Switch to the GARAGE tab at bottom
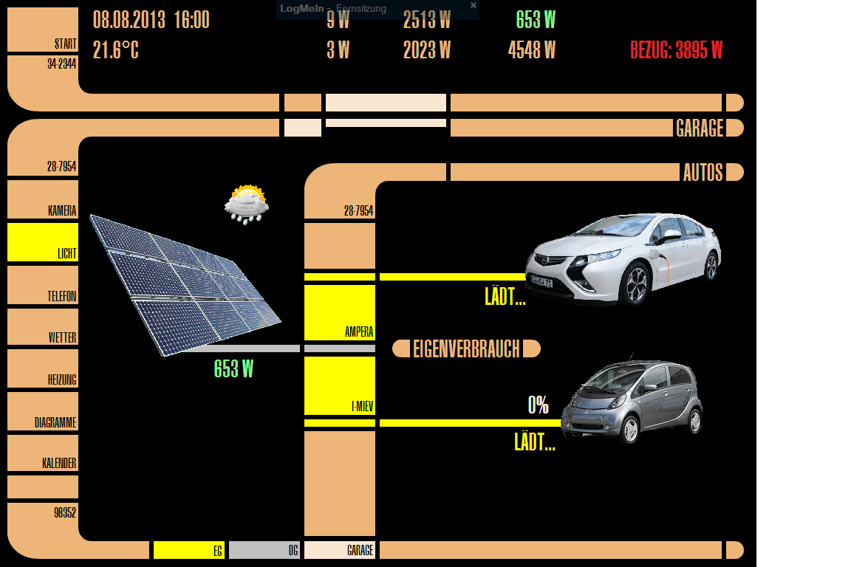The height and width of the screenshot is (567, 851). [340, 550]
